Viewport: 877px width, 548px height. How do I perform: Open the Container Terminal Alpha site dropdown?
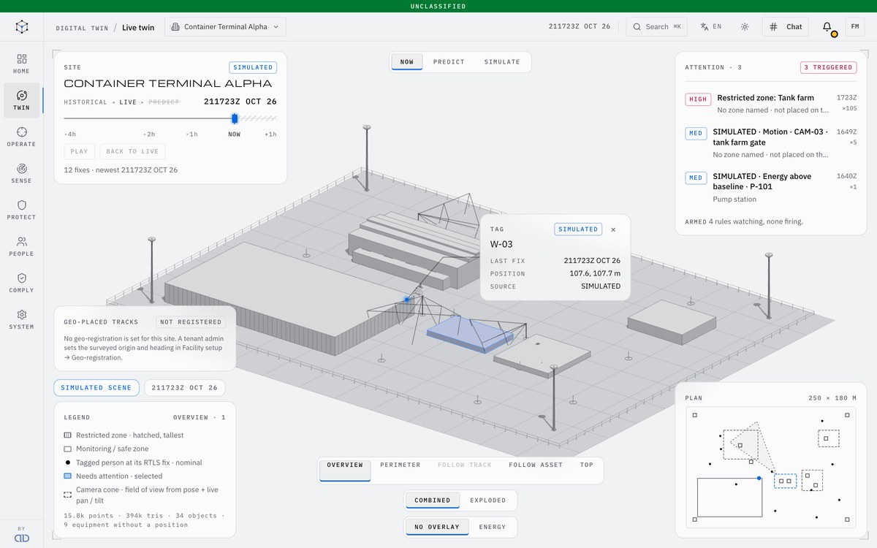click(x=225, y=27)
